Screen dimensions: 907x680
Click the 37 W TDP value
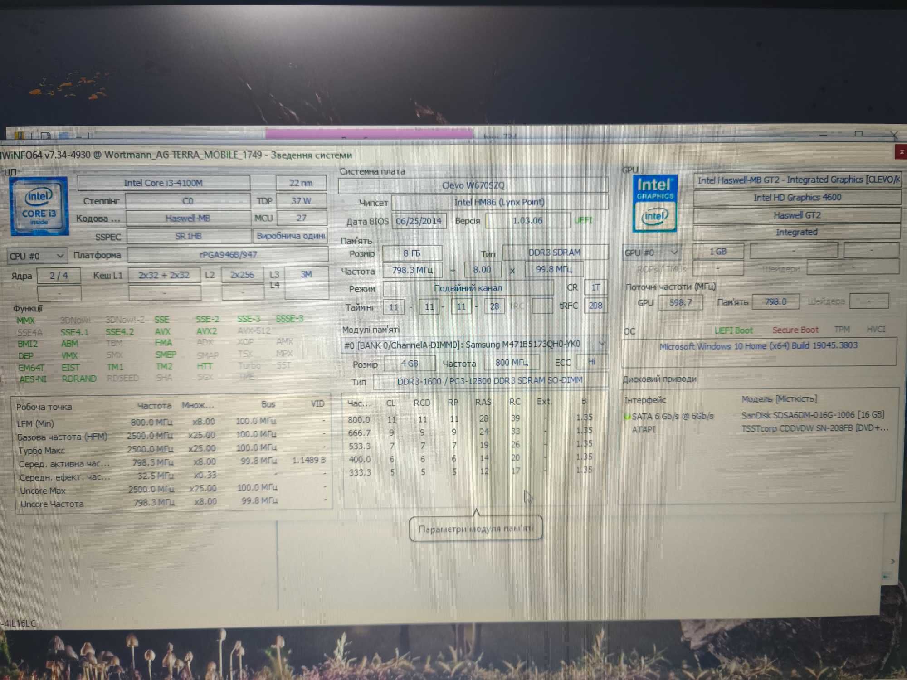301,201
